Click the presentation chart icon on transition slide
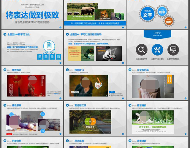Screen dimensions: 190x148 (173, 50)
